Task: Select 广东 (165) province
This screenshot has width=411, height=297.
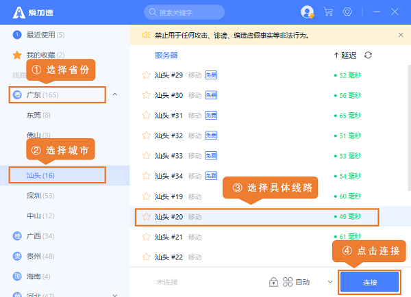Action: [42, 95]
